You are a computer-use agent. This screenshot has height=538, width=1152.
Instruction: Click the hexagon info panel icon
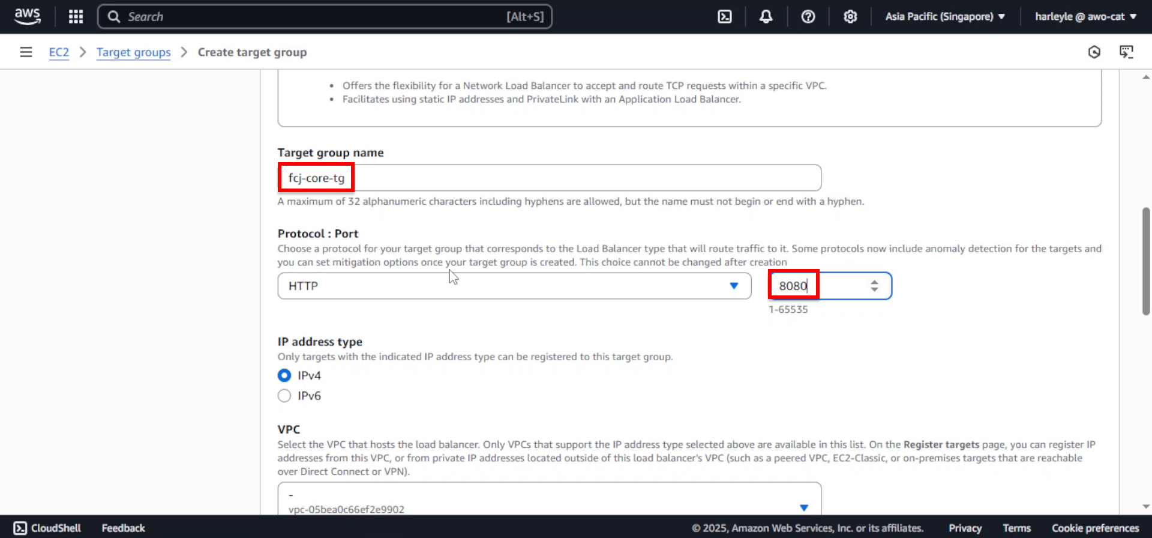1094,52
